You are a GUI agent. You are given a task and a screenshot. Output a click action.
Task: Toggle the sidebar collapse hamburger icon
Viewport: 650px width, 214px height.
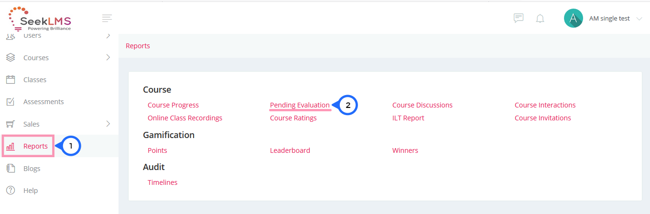pos(107,19)
